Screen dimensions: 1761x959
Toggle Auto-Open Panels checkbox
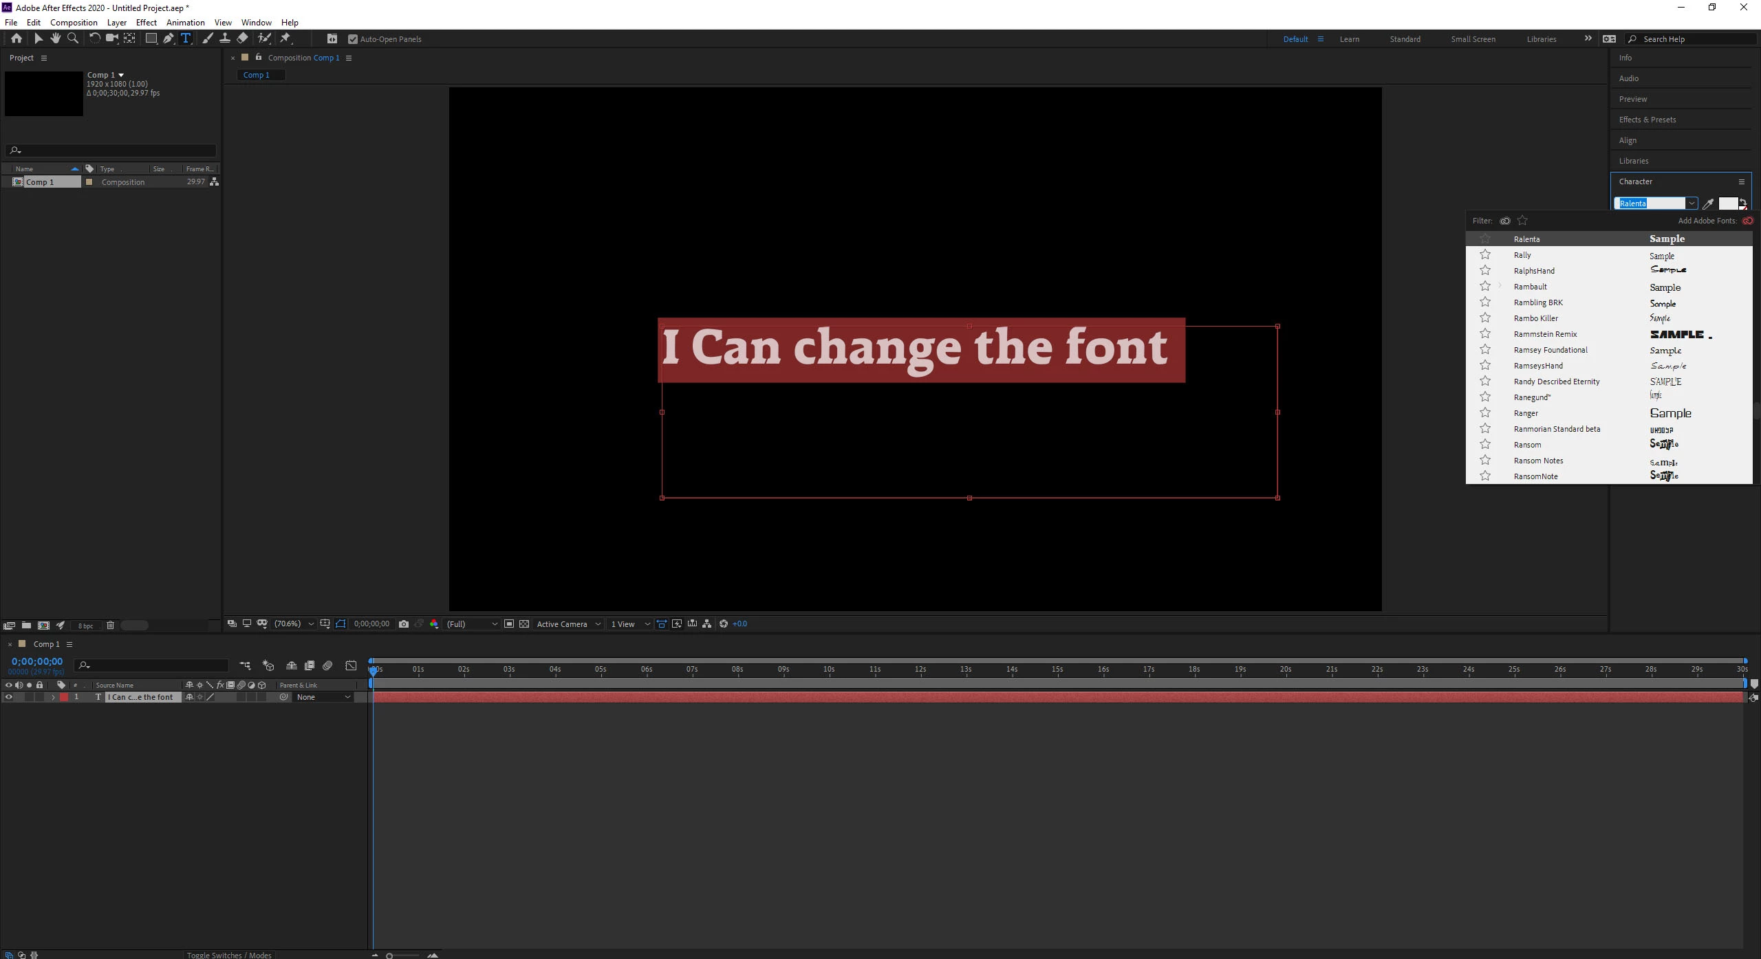click(x=353, y=39)
